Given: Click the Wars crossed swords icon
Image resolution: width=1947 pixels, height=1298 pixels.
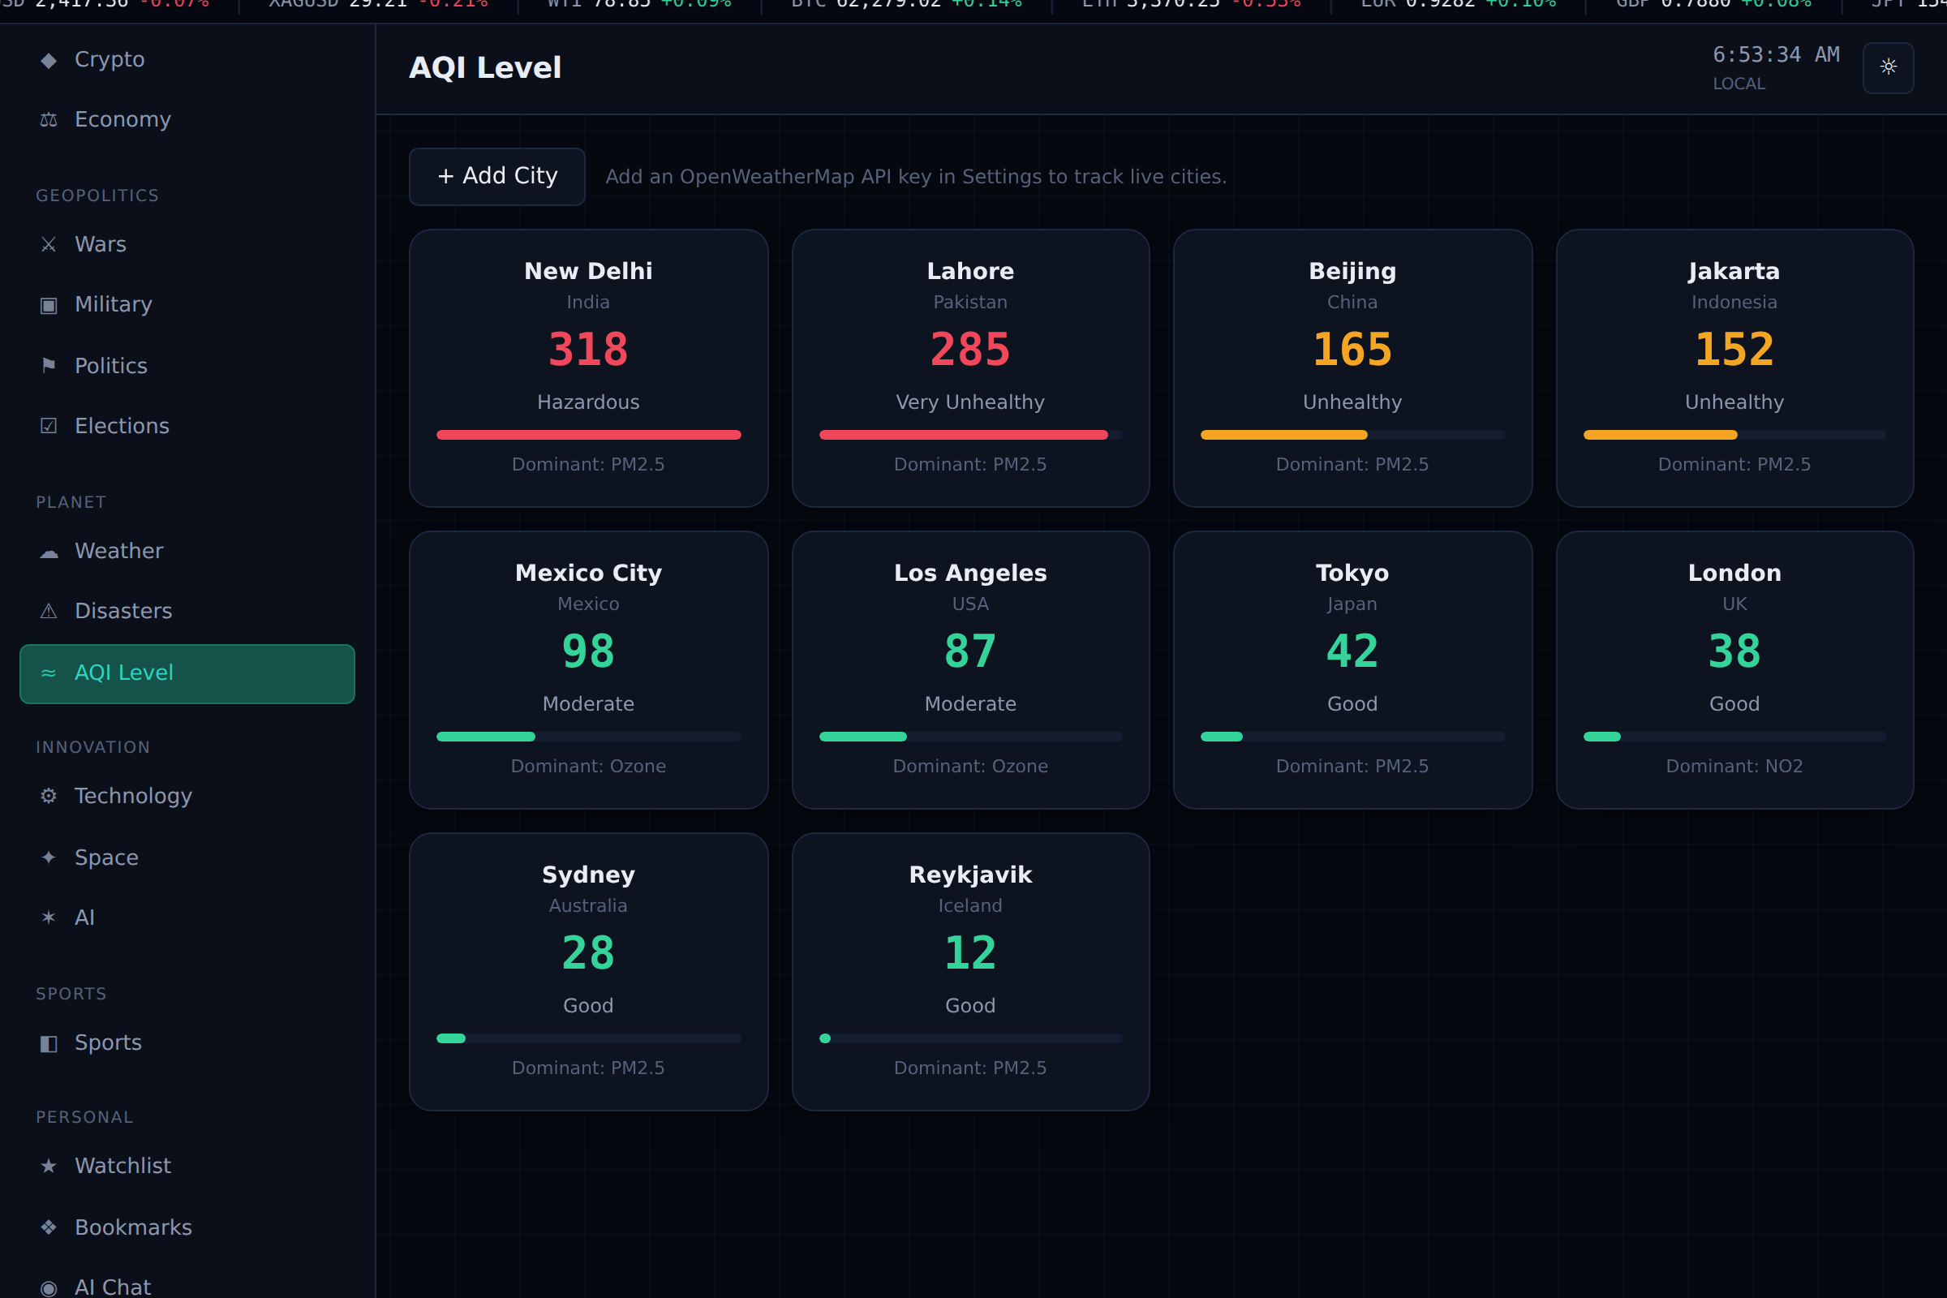Looking at the screenshot, I should 49,244.
